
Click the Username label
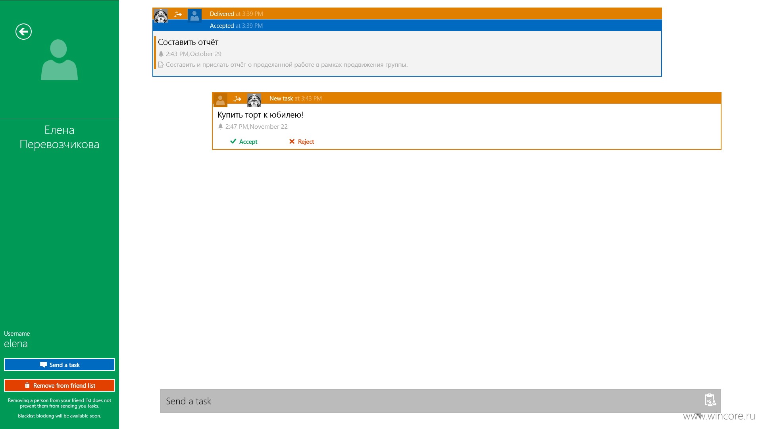coord(17,333)
